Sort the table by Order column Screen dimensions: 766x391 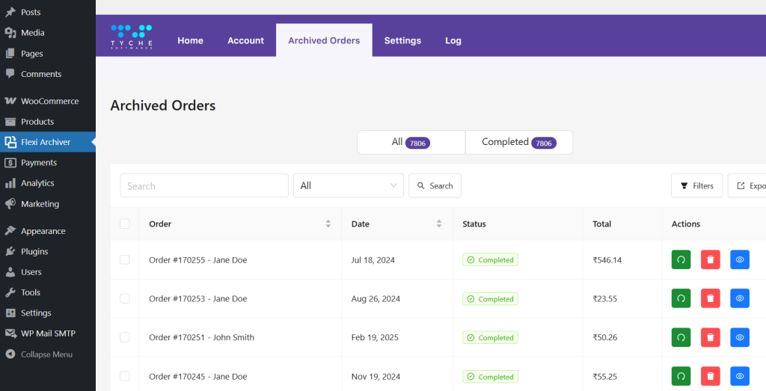[x=328, y=224]
